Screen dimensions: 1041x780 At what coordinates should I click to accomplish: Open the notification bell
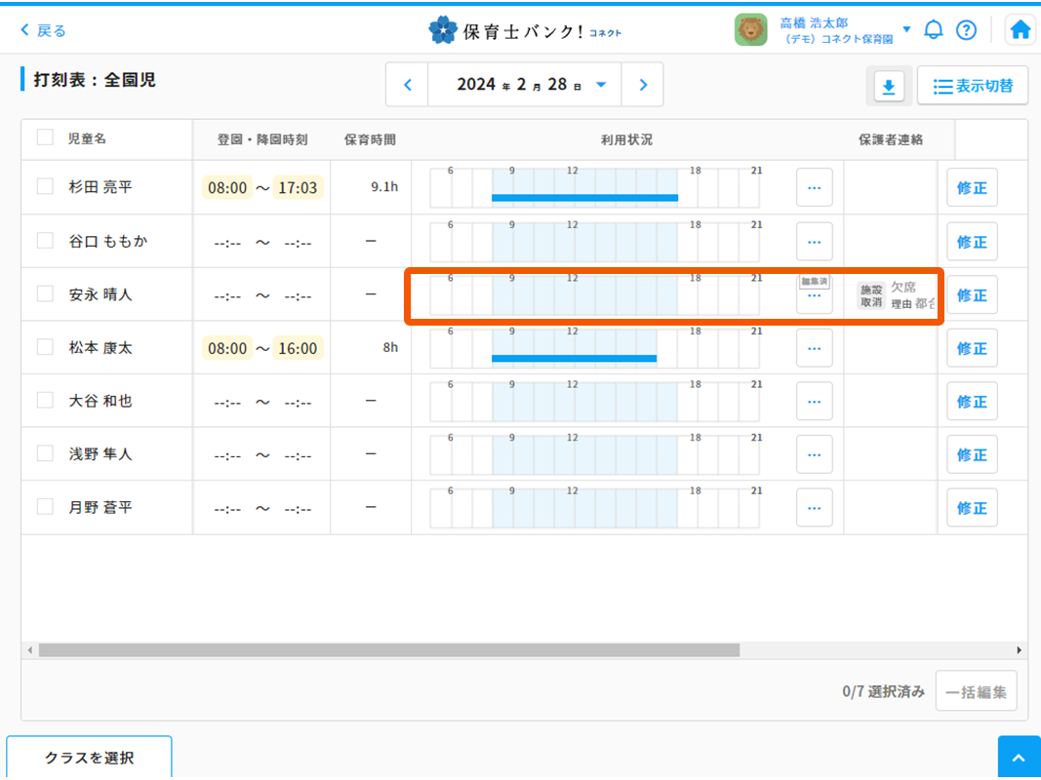pos(934,30)
